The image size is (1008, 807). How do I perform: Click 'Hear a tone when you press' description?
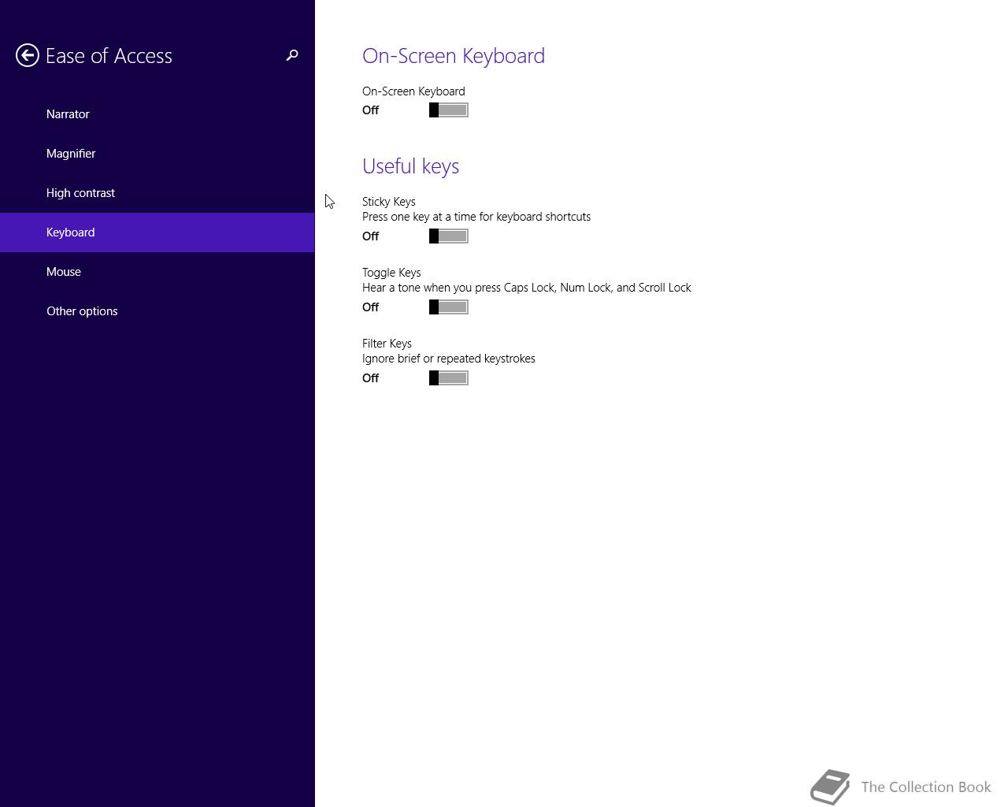527,288
